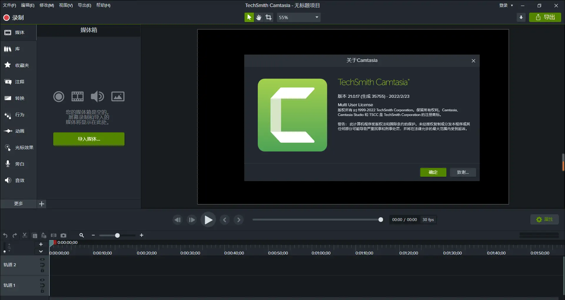This screenshot has width=565, height=300.
Task: Add a new track with plus button
Action: click(41, 244)
